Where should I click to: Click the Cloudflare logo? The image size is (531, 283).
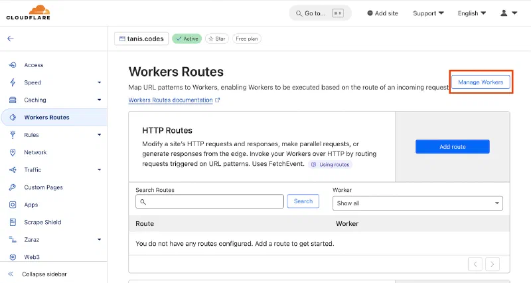(x=28, y=13)
